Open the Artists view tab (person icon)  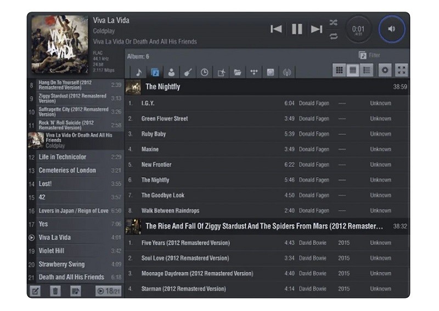(x=171, y=72)
